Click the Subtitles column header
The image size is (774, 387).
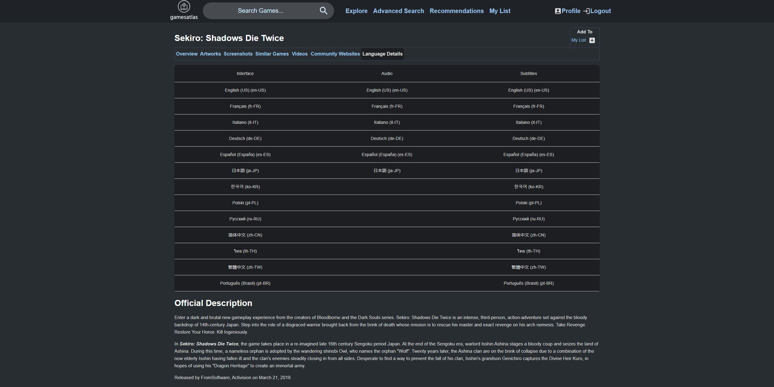pyautogui.click(x=528, y=73)
